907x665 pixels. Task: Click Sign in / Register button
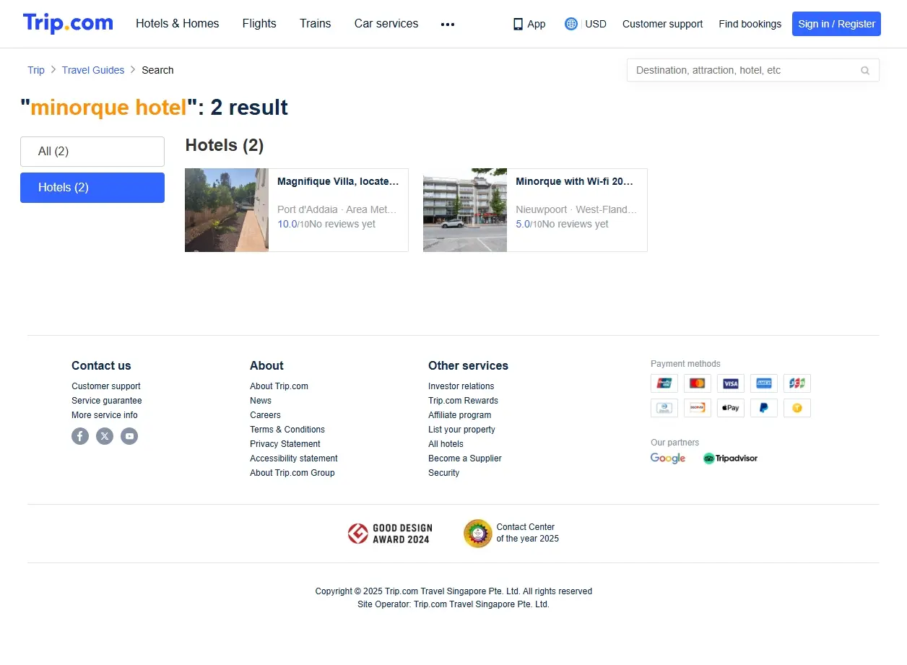[x=836, y=24]
